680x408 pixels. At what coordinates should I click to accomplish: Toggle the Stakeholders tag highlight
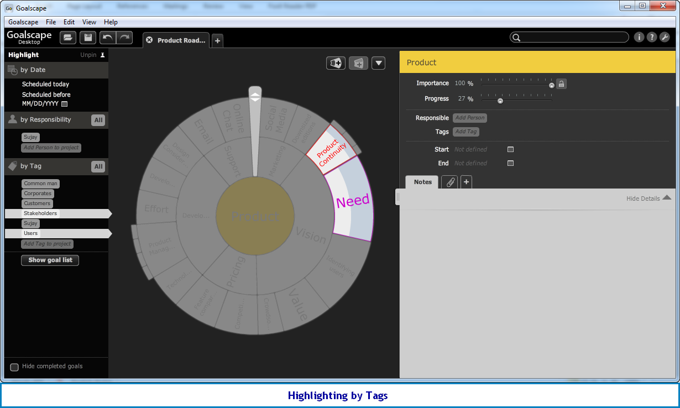tap(40, 213)
